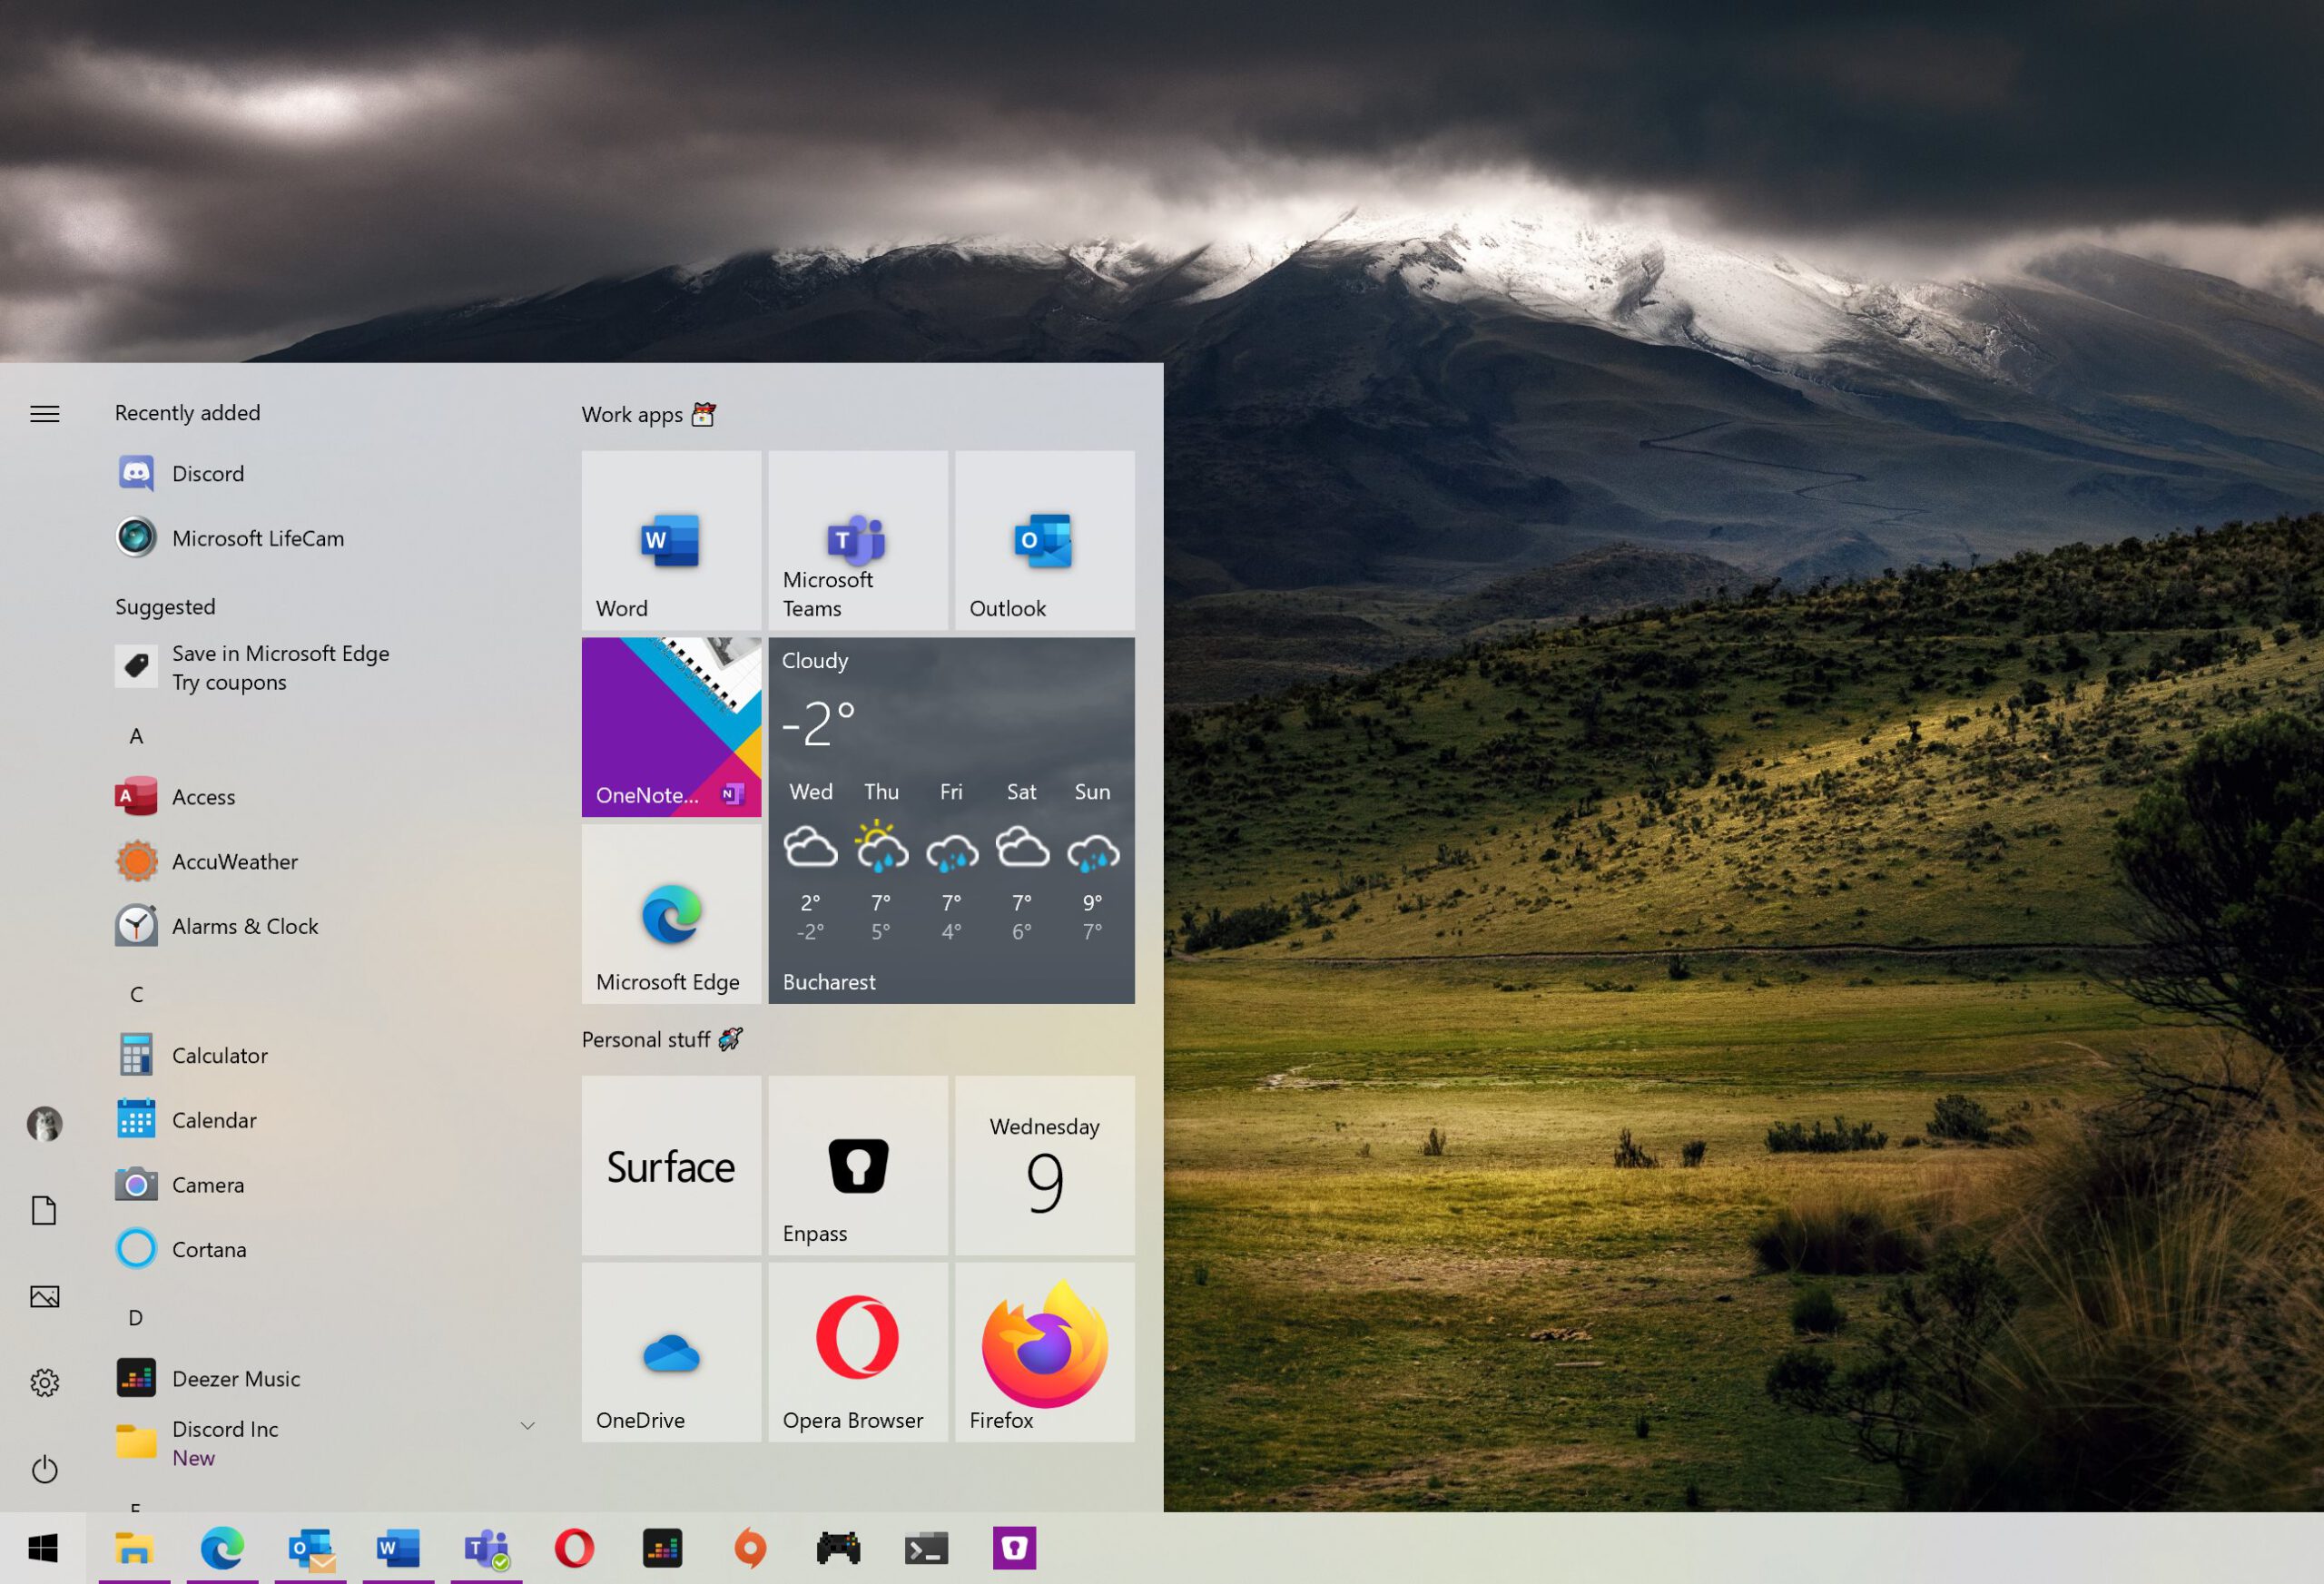Launch the Opera Browser tile

[x=857, y=1352]
